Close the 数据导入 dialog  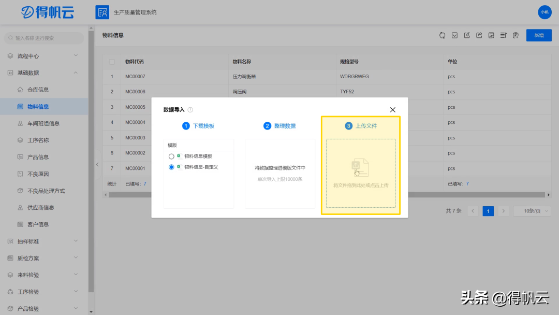[392, 110]
